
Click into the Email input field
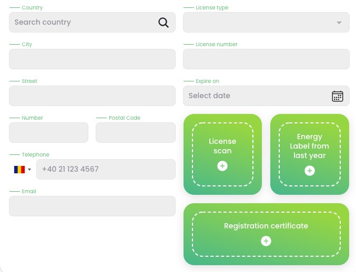coord(92,206)
